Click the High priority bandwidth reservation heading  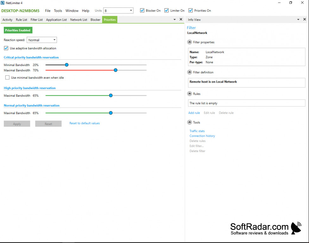pyautogui.click(x=29, y=88)
